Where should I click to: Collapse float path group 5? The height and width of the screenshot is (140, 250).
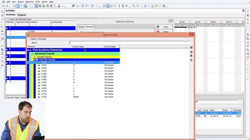[x=7, y=78]
